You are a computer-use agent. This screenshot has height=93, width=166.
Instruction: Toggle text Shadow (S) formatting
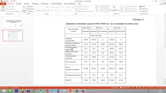coord(44,11)
